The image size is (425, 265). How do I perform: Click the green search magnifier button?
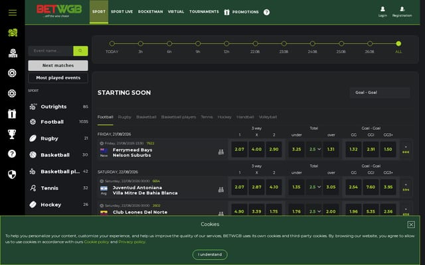80,51
